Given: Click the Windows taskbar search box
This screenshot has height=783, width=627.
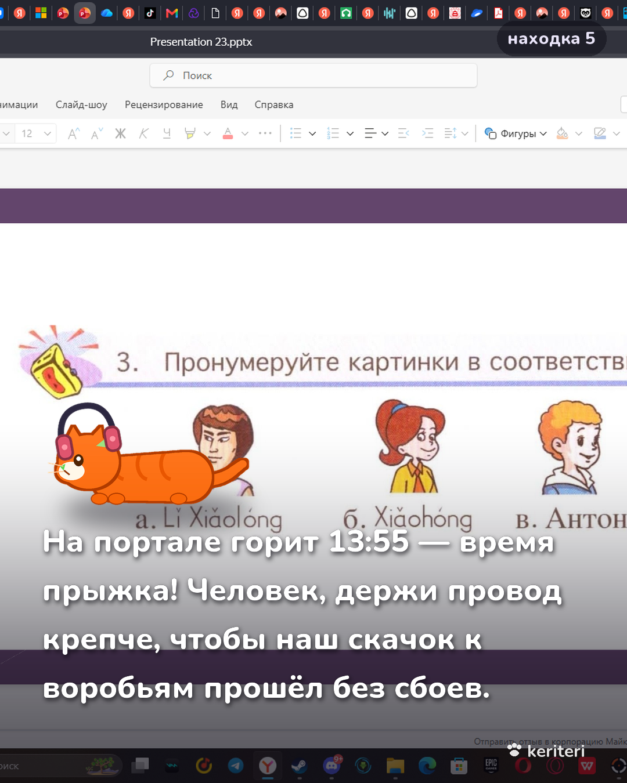Looking at the screenshot, I should (61, 766).
